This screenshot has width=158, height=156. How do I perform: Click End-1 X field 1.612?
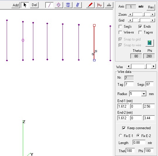coord(123,106)
